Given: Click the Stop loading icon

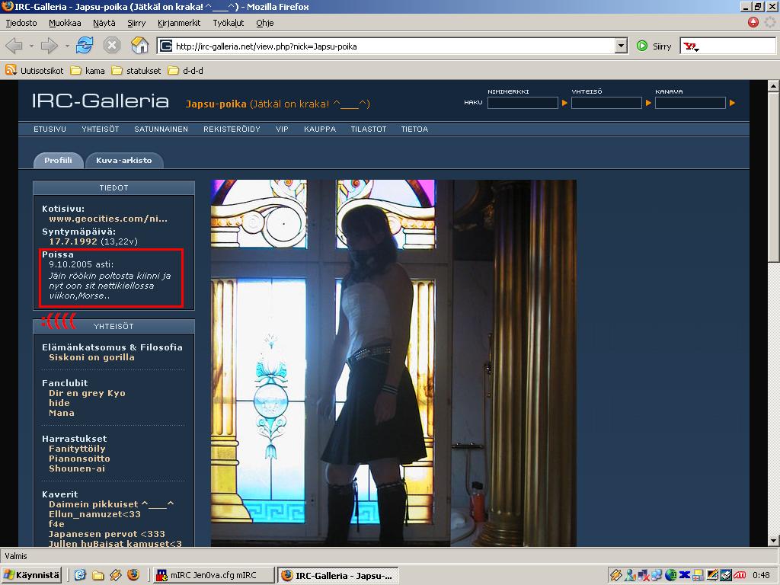Looking at the screenshot, I should [x=112, y=46].
